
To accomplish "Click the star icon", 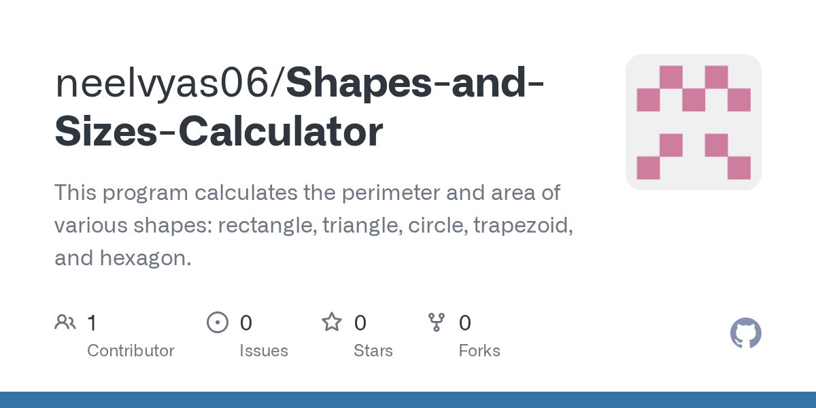I will 331,322.
